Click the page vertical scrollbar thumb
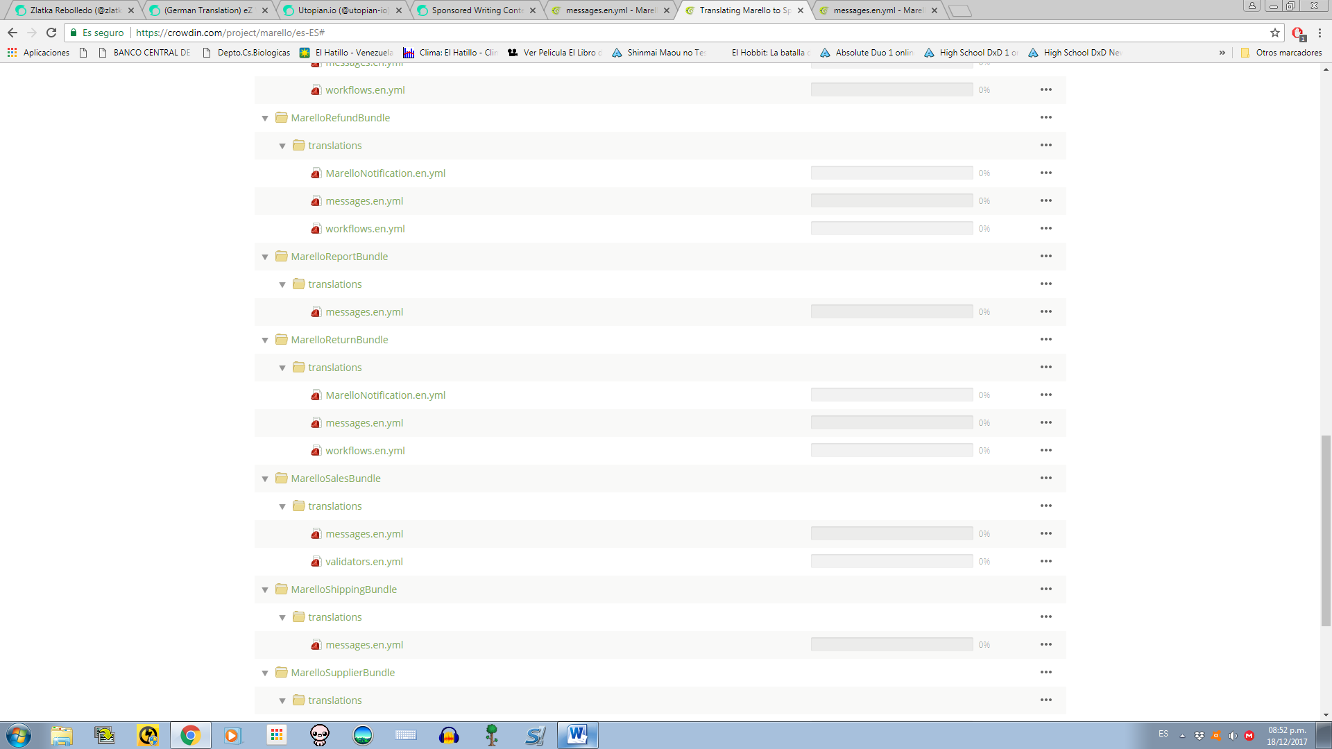Image resolution: width=1332 pixels, height=749 pixels. (1326, 531)
